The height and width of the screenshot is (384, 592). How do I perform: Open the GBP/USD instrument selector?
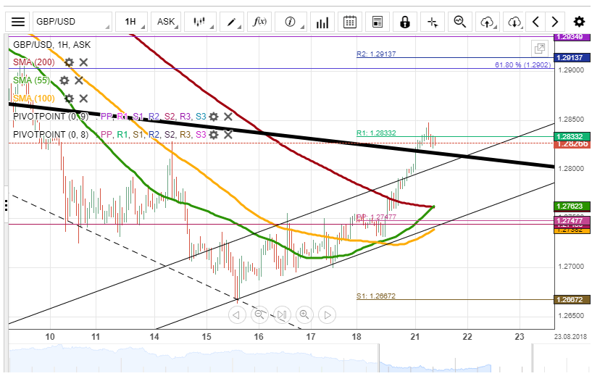click(72, 22)
